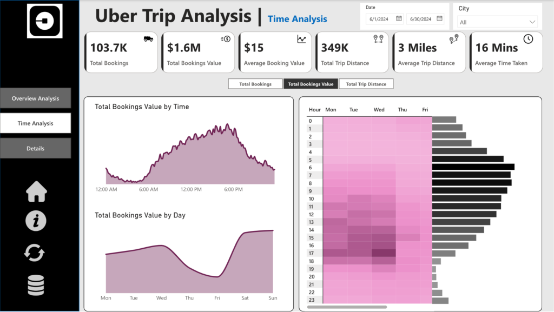Click the home icon in sidebar

point(37,191)
